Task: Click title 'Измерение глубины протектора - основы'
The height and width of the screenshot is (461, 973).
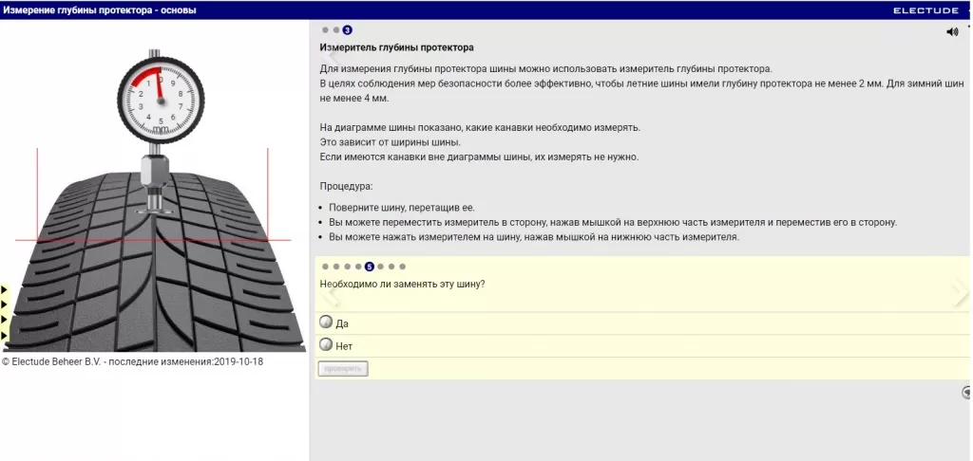Action: pos(99,9)
